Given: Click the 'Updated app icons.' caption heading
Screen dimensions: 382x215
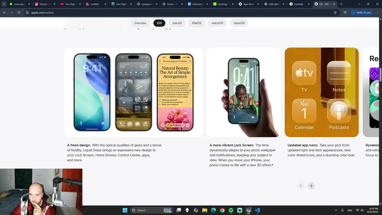Looking at the screenshot, I should [303, 145].
